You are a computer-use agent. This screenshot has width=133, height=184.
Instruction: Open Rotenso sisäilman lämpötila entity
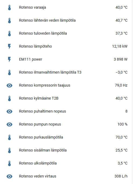(67, 150)
